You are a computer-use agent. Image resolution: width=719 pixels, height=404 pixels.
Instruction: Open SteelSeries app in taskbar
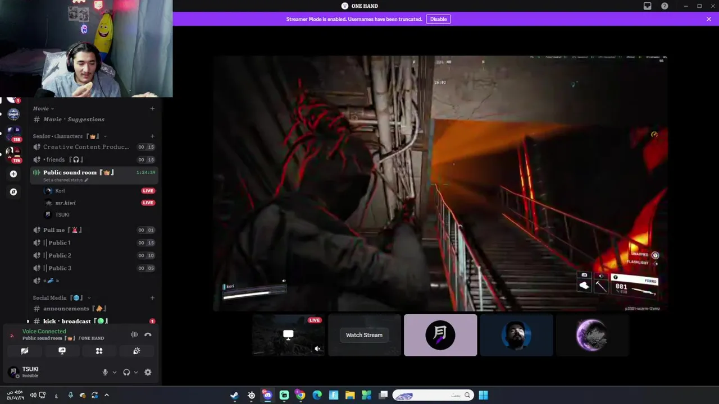point(251,395)
